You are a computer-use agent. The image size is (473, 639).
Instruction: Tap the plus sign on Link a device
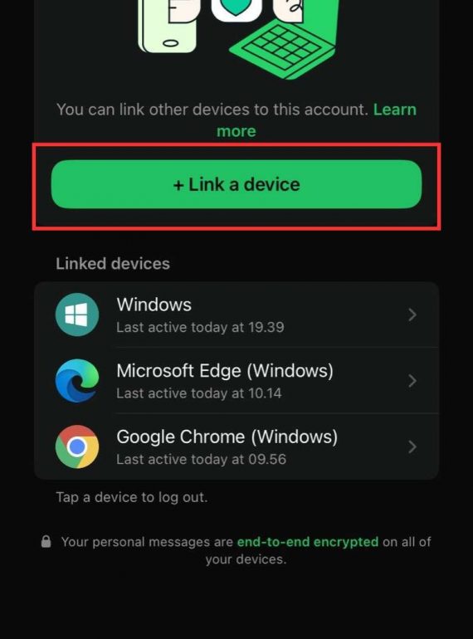(x=178, y=185)
